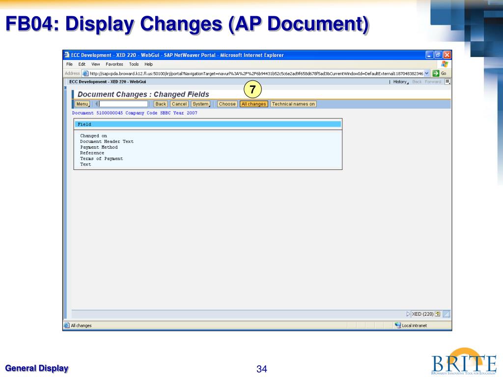Open the address bar URL dropdown
The width and height of the screenshot is (503, 377).
pos(427,74)
